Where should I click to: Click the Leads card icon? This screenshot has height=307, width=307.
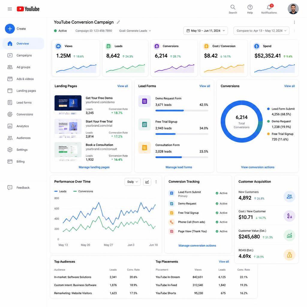point(109,46)
